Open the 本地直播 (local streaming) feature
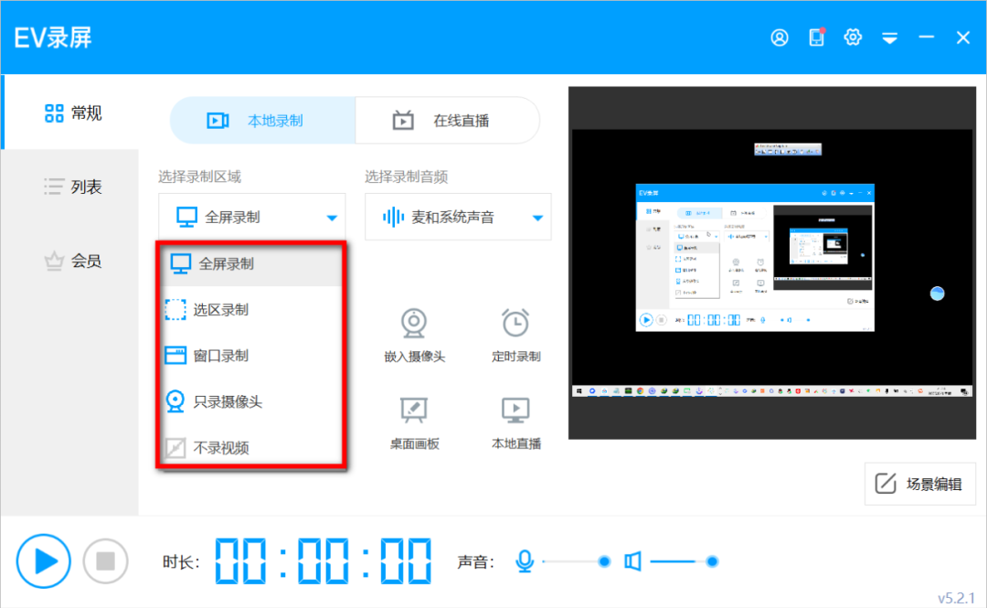The image size is (987, 608). click(515, 418)
